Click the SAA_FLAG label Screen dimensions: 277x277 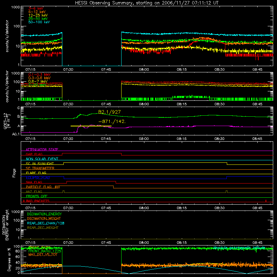(x=34, y=182)
